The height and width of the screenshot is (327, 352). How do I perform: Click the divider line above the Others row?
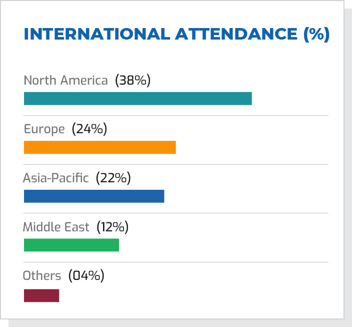tap(176, 262)
